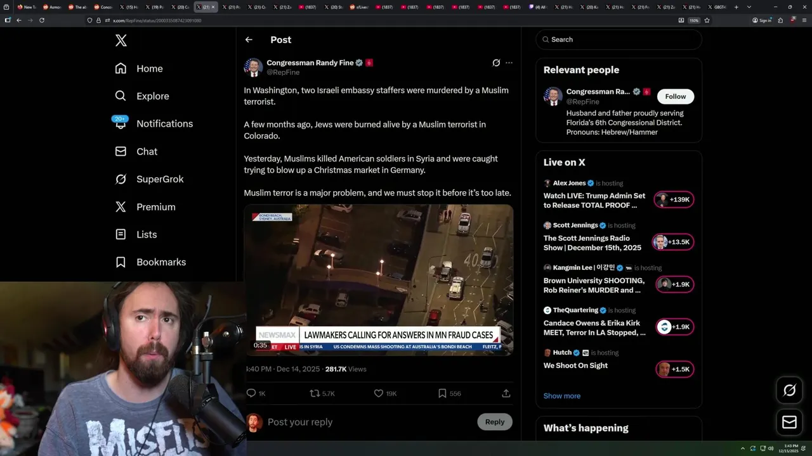Image resolution: width=812 pixels, height=456 pixels.
Task: Open Chat from the sidebar
Action: [x=136, y=151]
